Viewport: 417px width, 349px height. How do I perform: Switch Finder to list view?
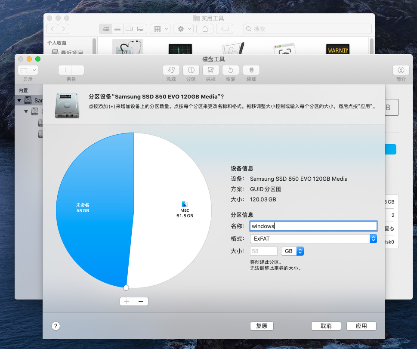coord(117,29)
